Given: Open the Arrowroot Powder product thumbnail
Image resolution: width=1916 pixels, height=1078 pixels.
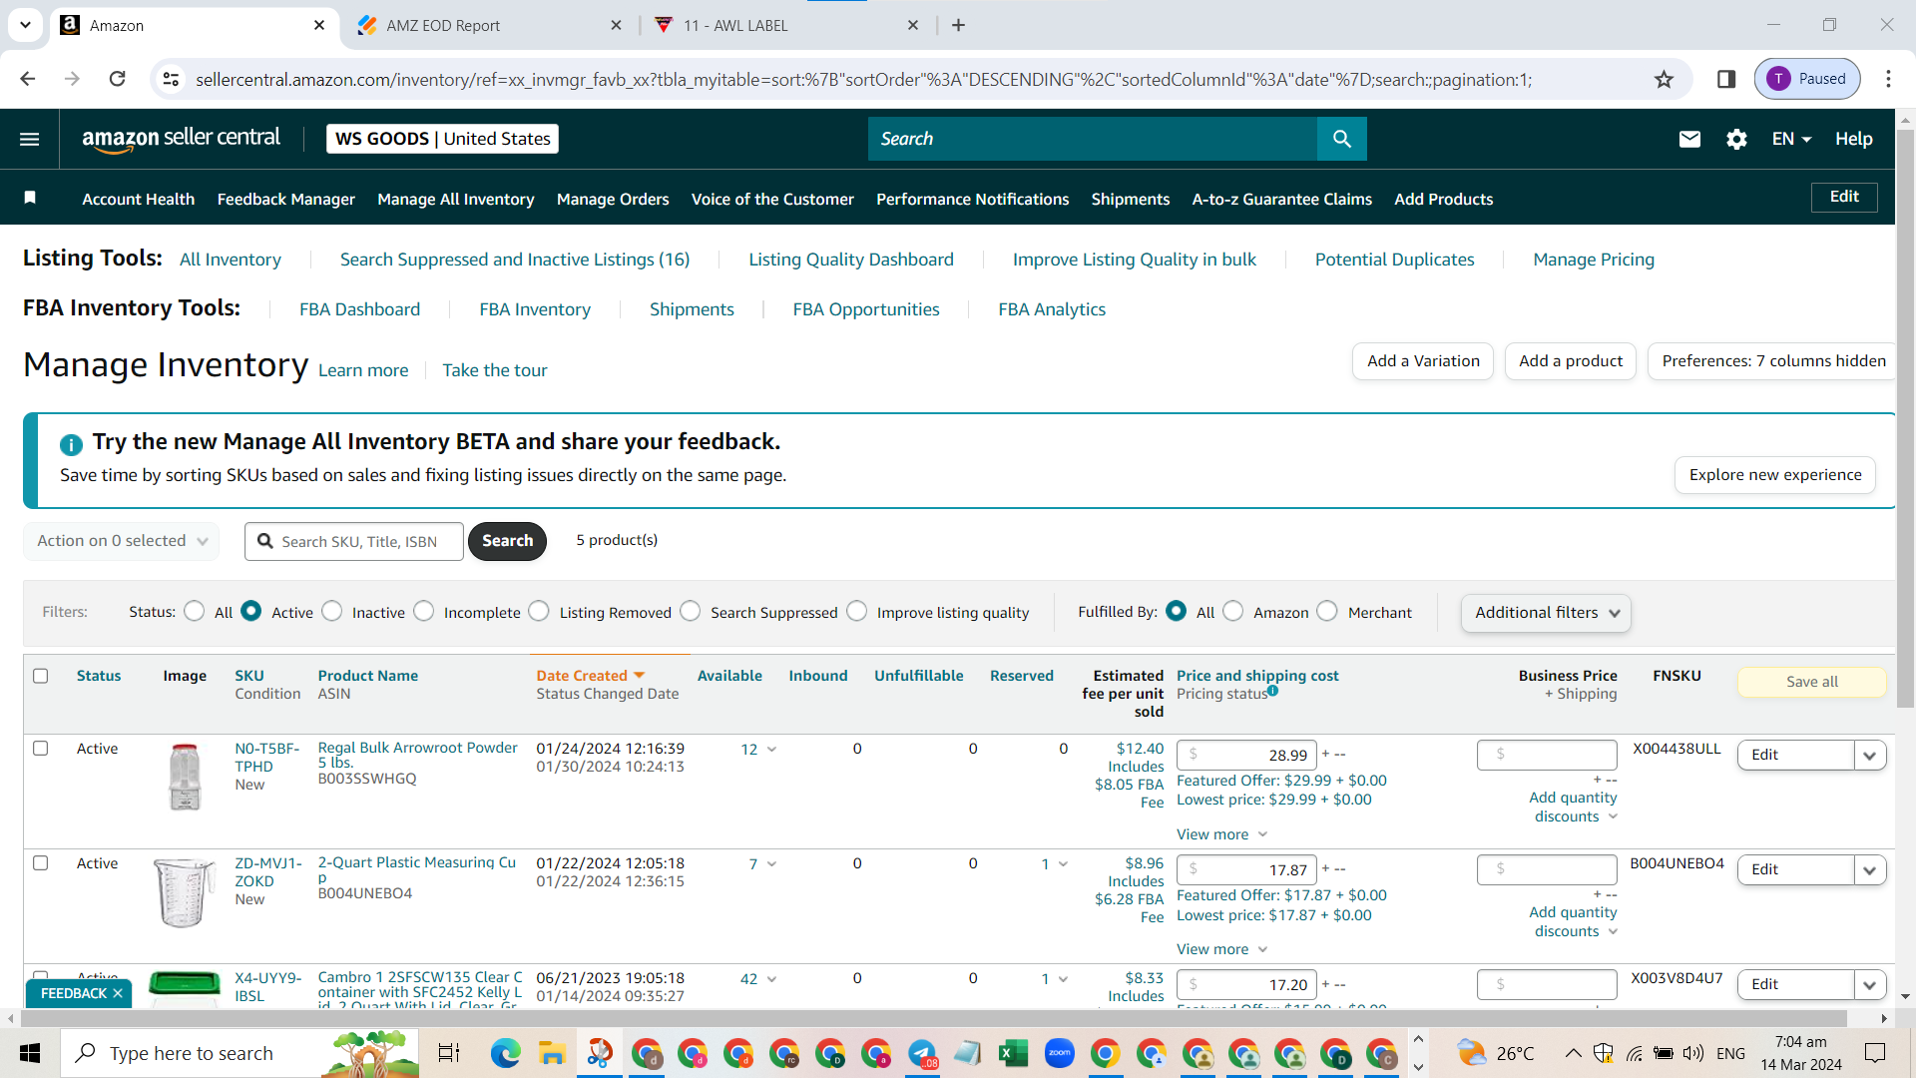Looking at the screenshot, I should (185, 777).
